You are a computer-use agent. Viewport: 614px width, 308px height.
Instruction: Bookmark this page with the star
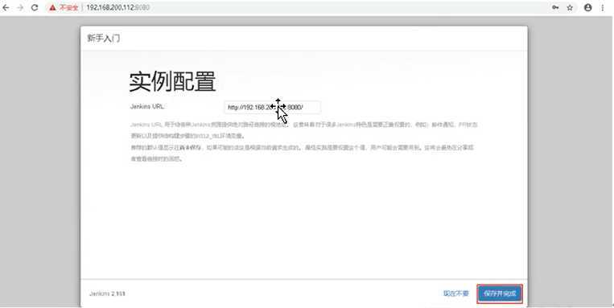pyautogui.click(x=570, y=7)
